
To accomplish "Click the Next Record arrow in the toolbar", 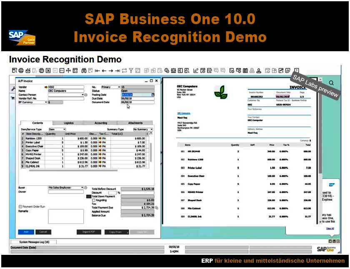I will (x=110, y=70).
